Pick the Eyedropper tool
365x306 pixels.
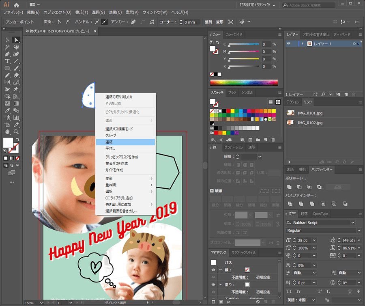click(7, 110)
